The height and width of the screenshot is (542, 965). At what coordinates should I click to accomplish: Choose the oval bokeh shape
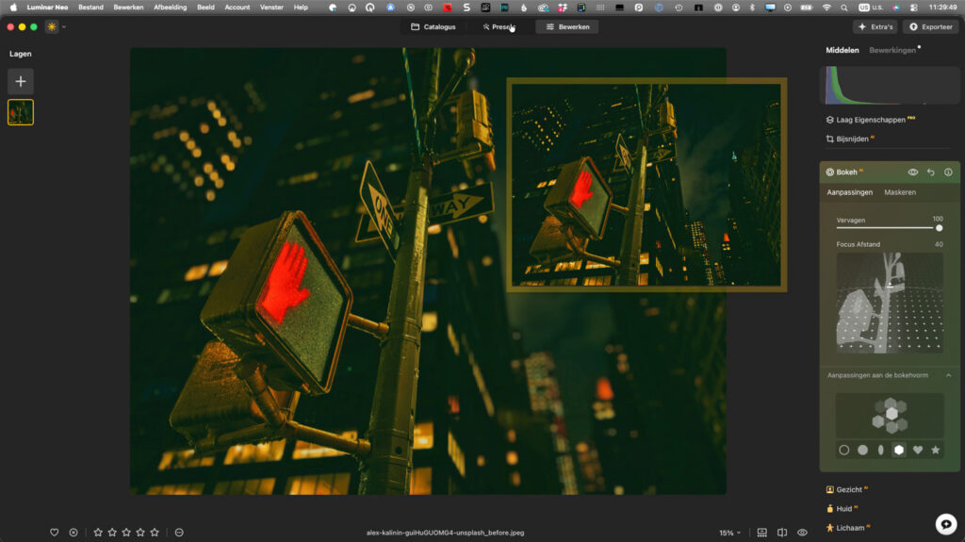(x=881, y=451)
